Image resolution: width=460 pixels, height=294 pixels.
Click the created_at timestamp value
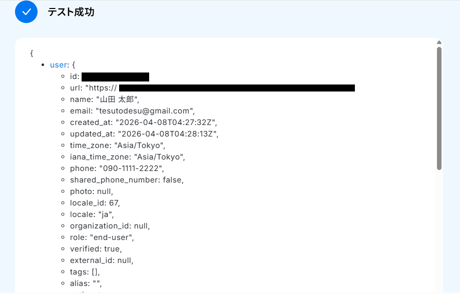click(166, 122)
